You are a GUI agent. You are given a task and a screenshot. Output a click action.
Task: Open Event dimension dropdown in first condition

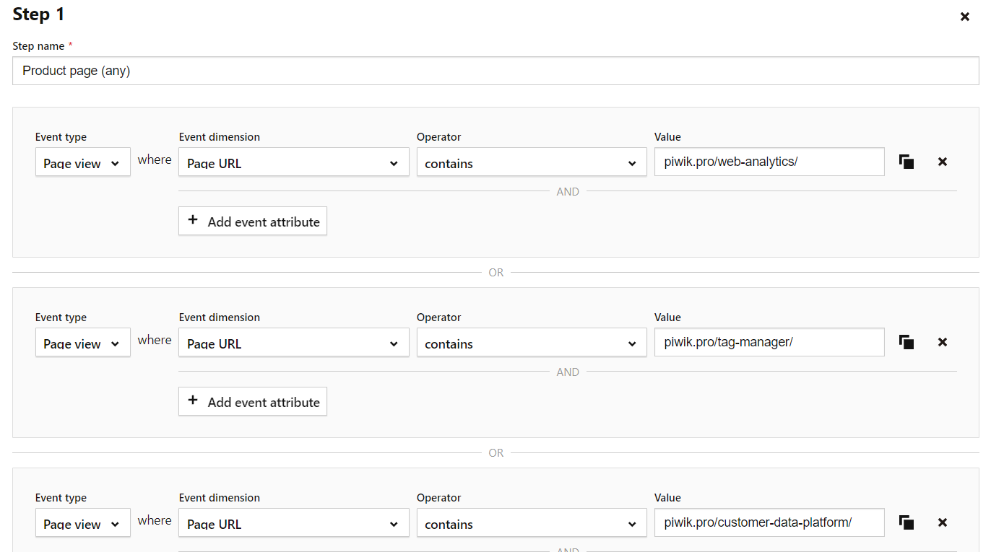point(293,162)
